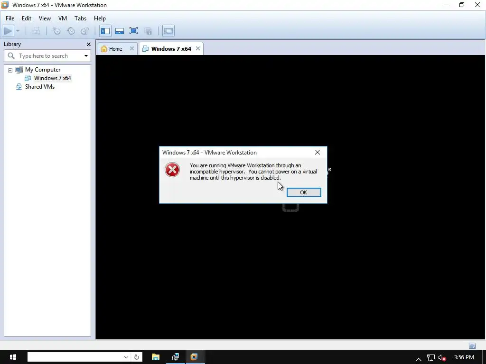Click the VMware Workstation title bar icon

(5, 5)
